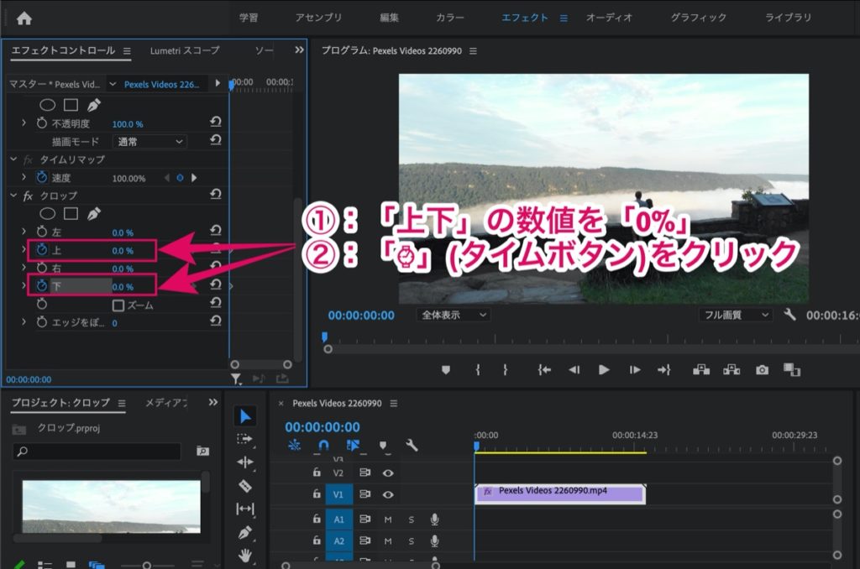Open timeline display settings wrench
The width and height of the screenshot is (860, 569).
coord(412,445)
